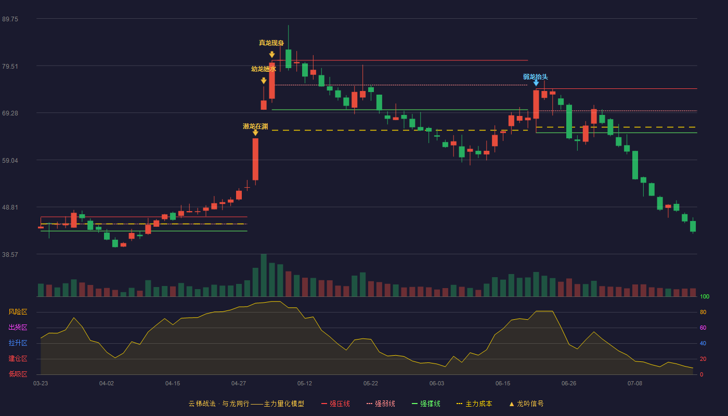Click the blue 弱龙抬头 arrow marker

point(536,83)
